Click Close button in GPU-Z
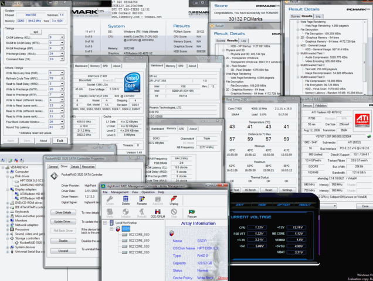 coord(365,206)
